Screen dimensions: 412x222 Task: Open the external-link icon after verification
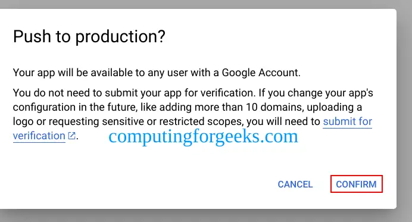[71, 136]
